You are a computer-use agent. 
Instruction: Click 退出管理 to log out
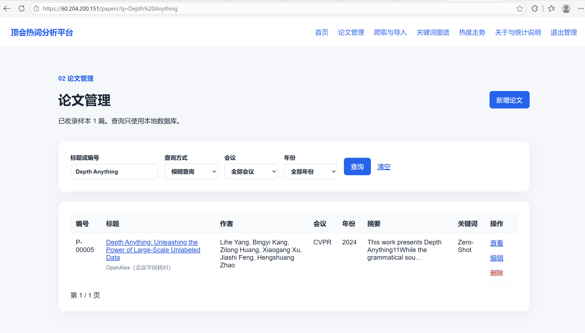564,32
